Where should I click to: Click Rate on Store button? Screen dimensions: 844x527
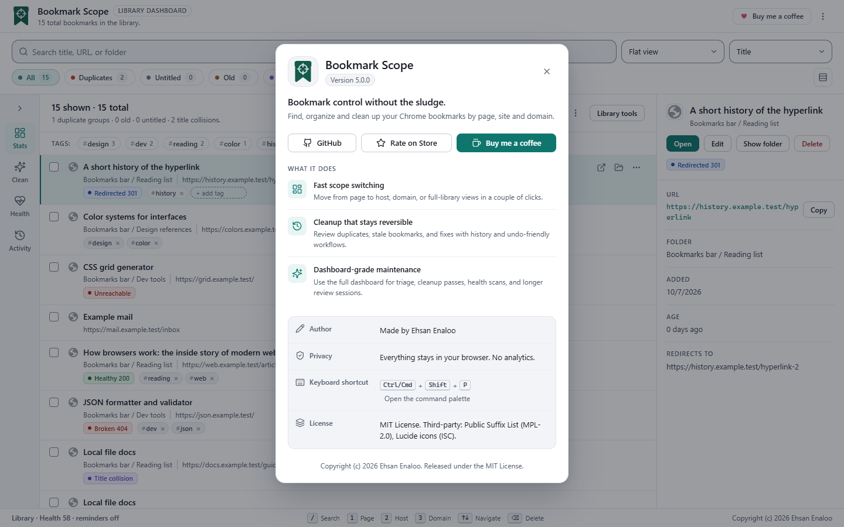click(x=406, y=143)
